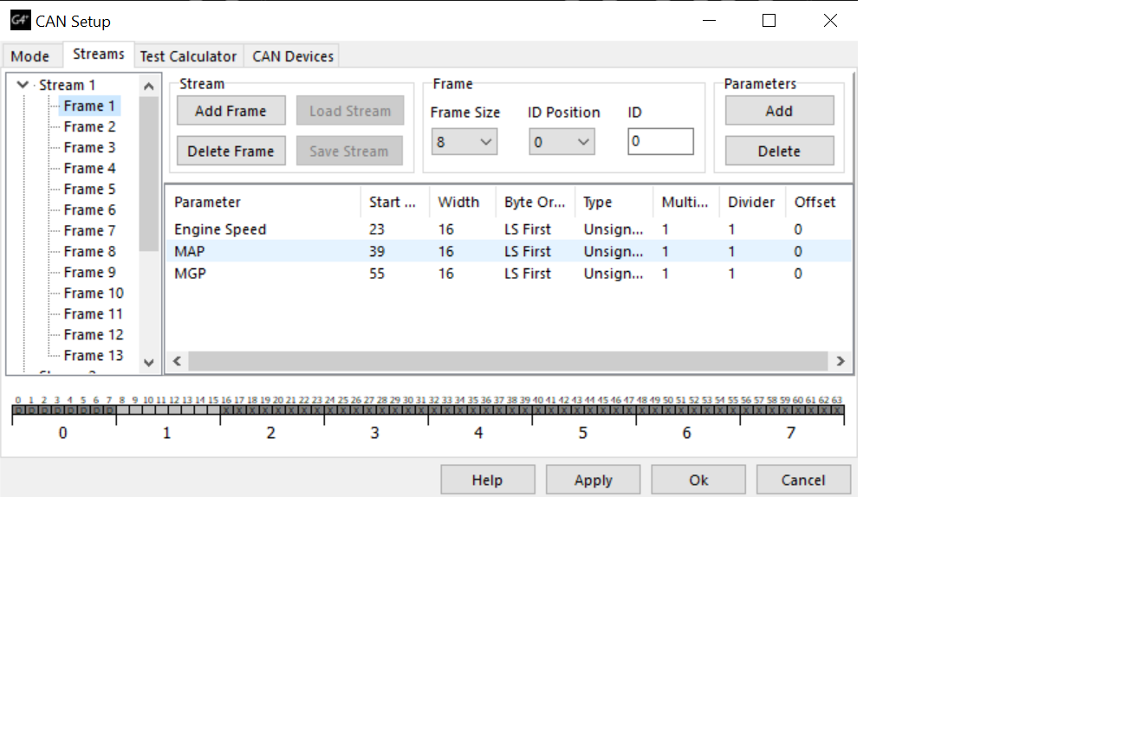Click the Parameters Delete button
The width and height of the screenshot is (1123, 748).
click(779, 151)
